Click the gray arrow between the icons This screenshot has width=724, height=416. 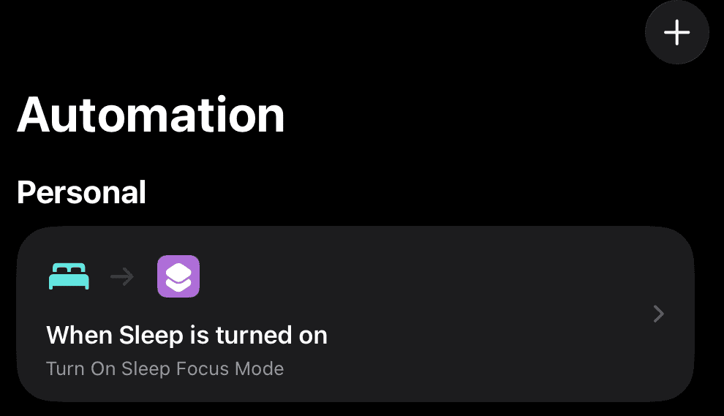click(122, 276)
